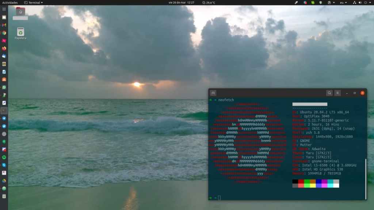Open Telegram from the dock
374x210 pixels.
coord(4,118)
